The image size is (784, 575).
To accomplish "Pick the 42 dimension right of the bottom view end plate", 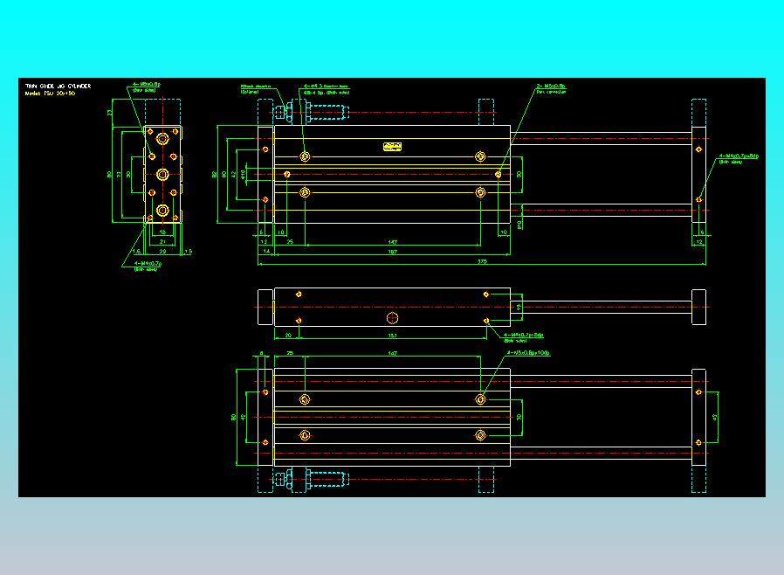I will pos(714,417).
